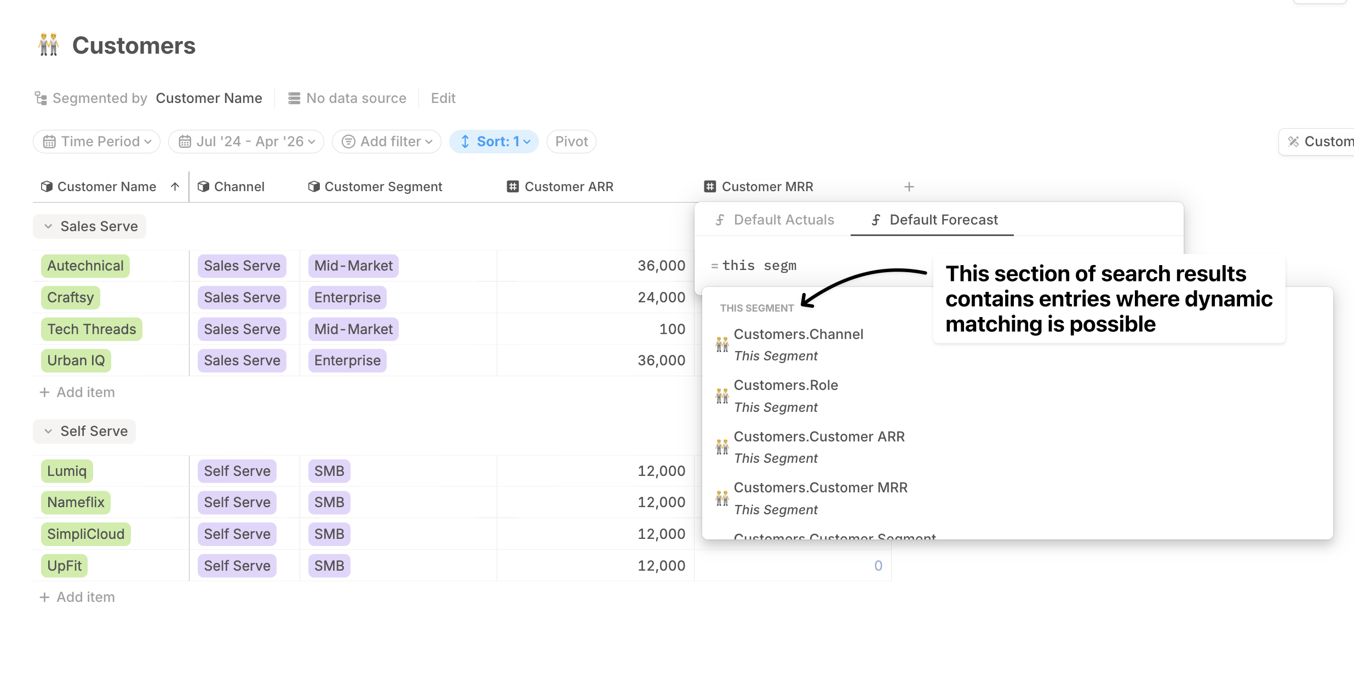
Task: Click the plus icon to add column
Action: tap(909, 187)
